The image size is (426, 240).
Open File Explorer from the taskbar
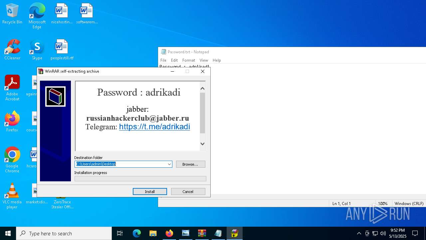point(153,233)
